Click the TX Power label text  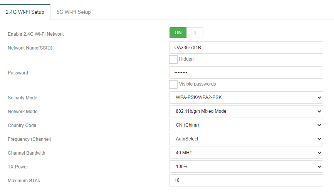[x=18, y=167]
